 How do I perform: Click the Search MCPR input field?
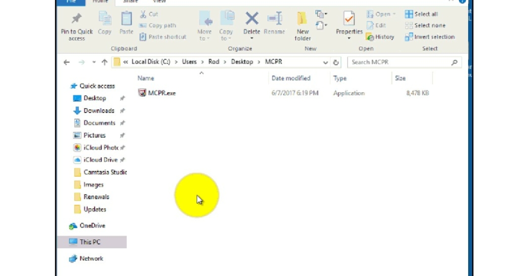pos(399,62)
